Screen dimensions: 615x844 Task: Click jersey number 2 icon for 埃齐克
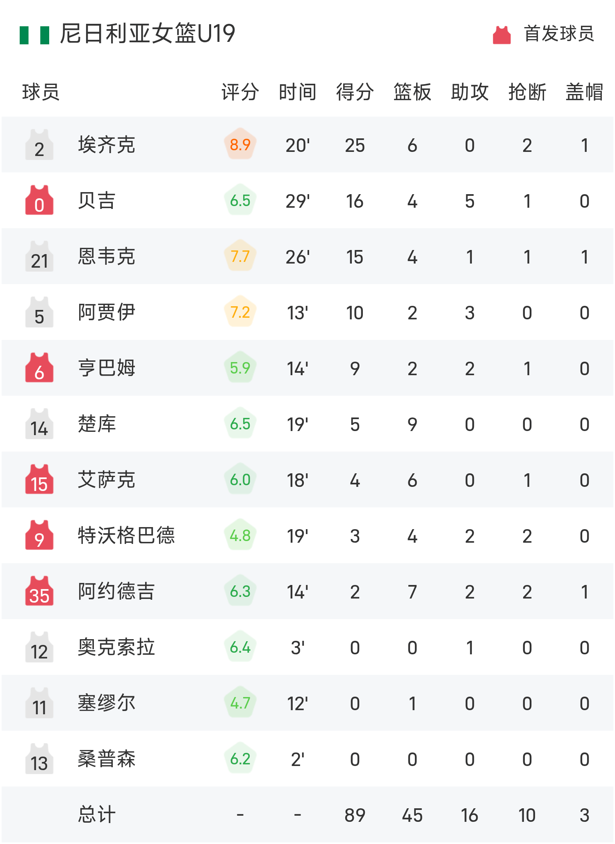point(39,145)
